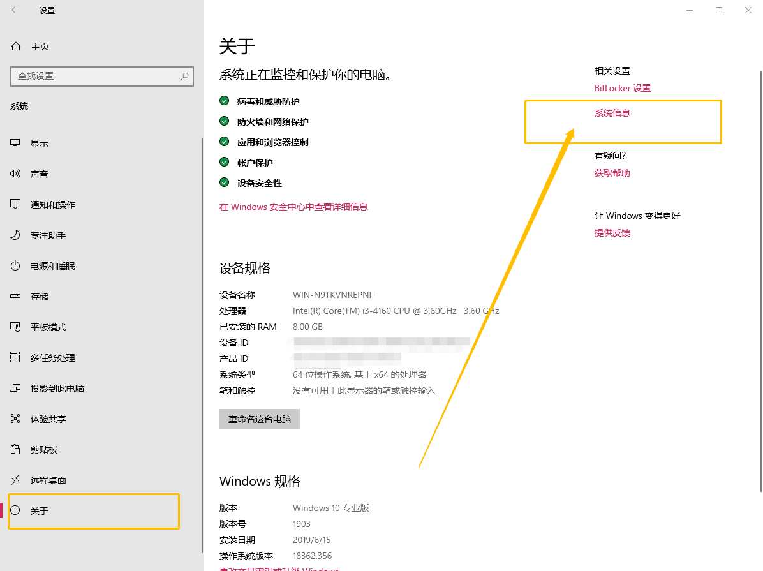Open 远程桌面 remote desktop settings

38,480
